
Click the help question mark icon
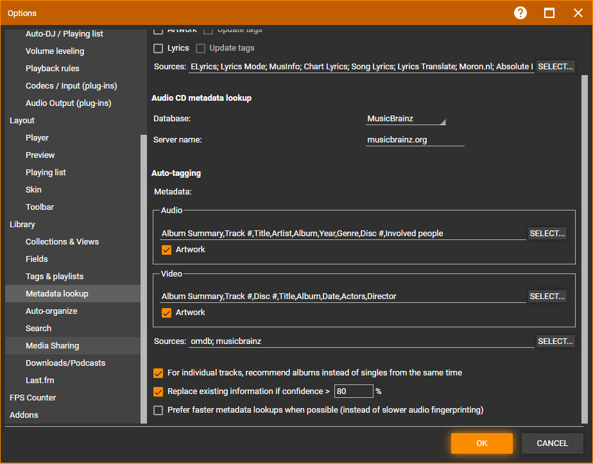click(x=520, y=13)
